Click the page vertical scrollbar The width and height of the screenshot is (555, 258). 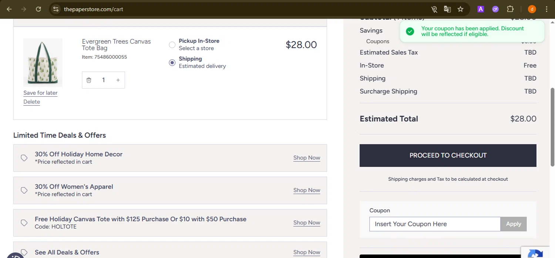(x=552, y=127)
